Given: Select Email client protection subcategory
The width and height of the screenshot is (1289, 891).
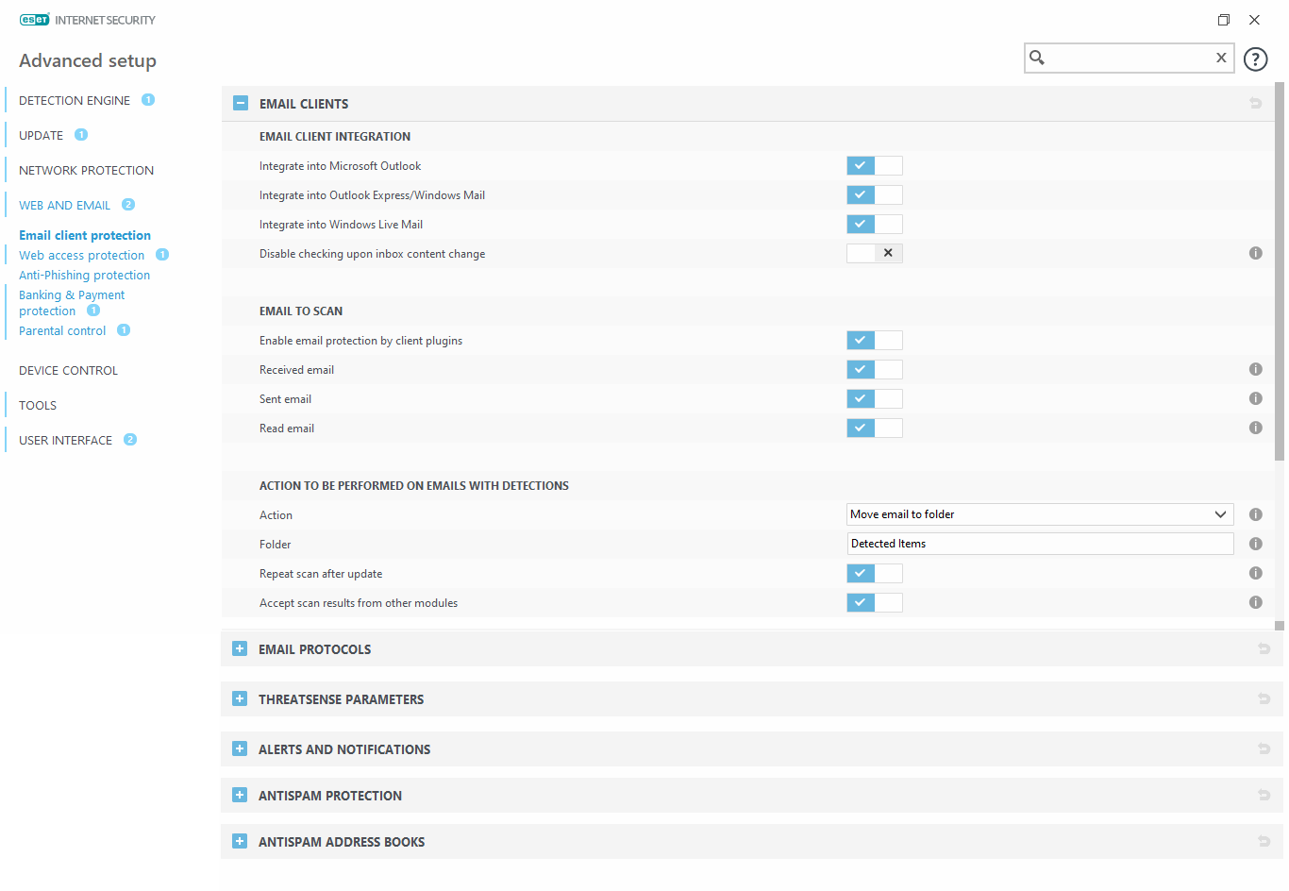Looking at the screenshot, I should [85, 235].
